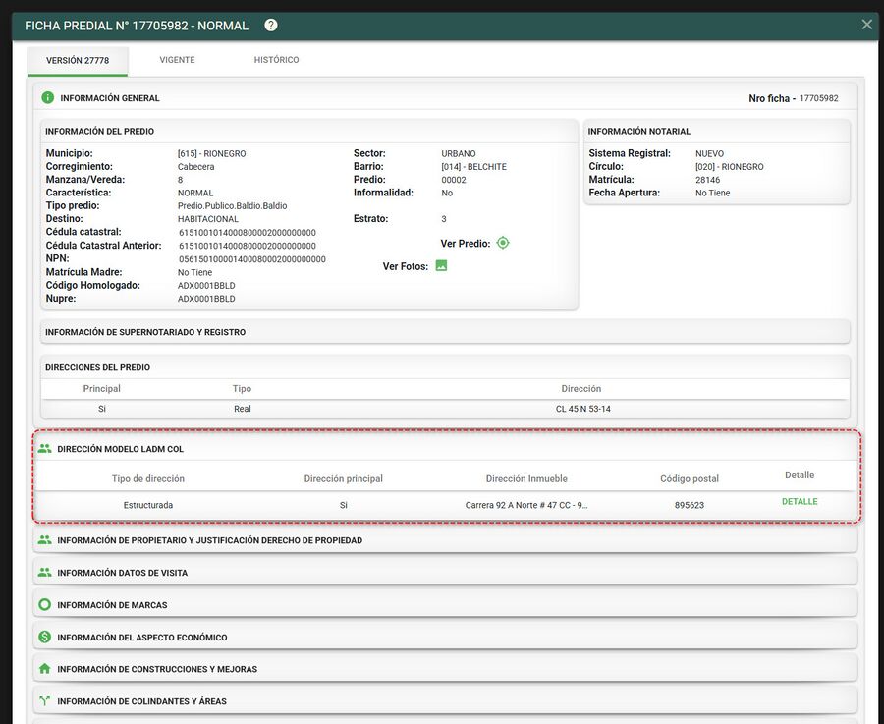Select the CL 45 N 53-14 address row
This screenshot has width=884, height=724.
pos(445,409)
